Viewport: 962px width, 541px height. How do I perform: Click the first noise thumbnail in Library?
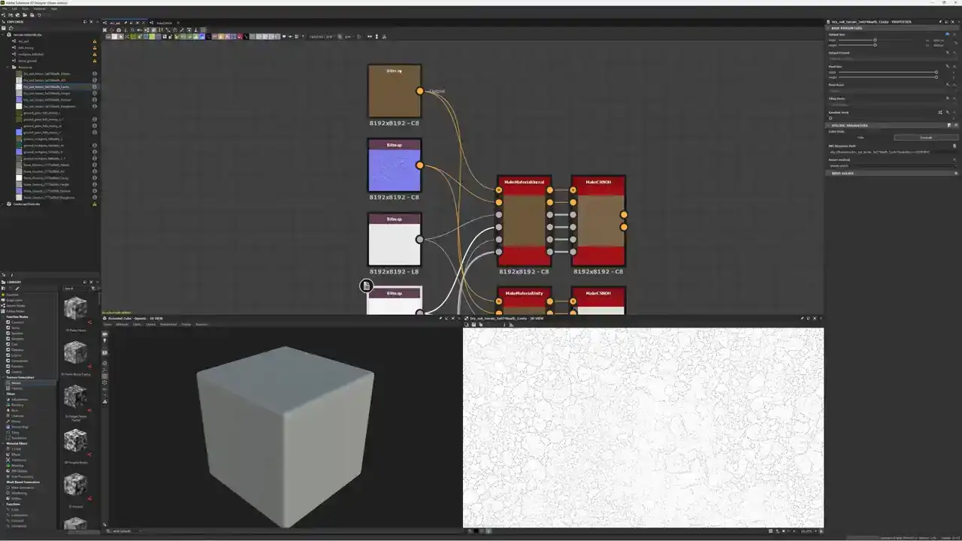tap(75, 308)
